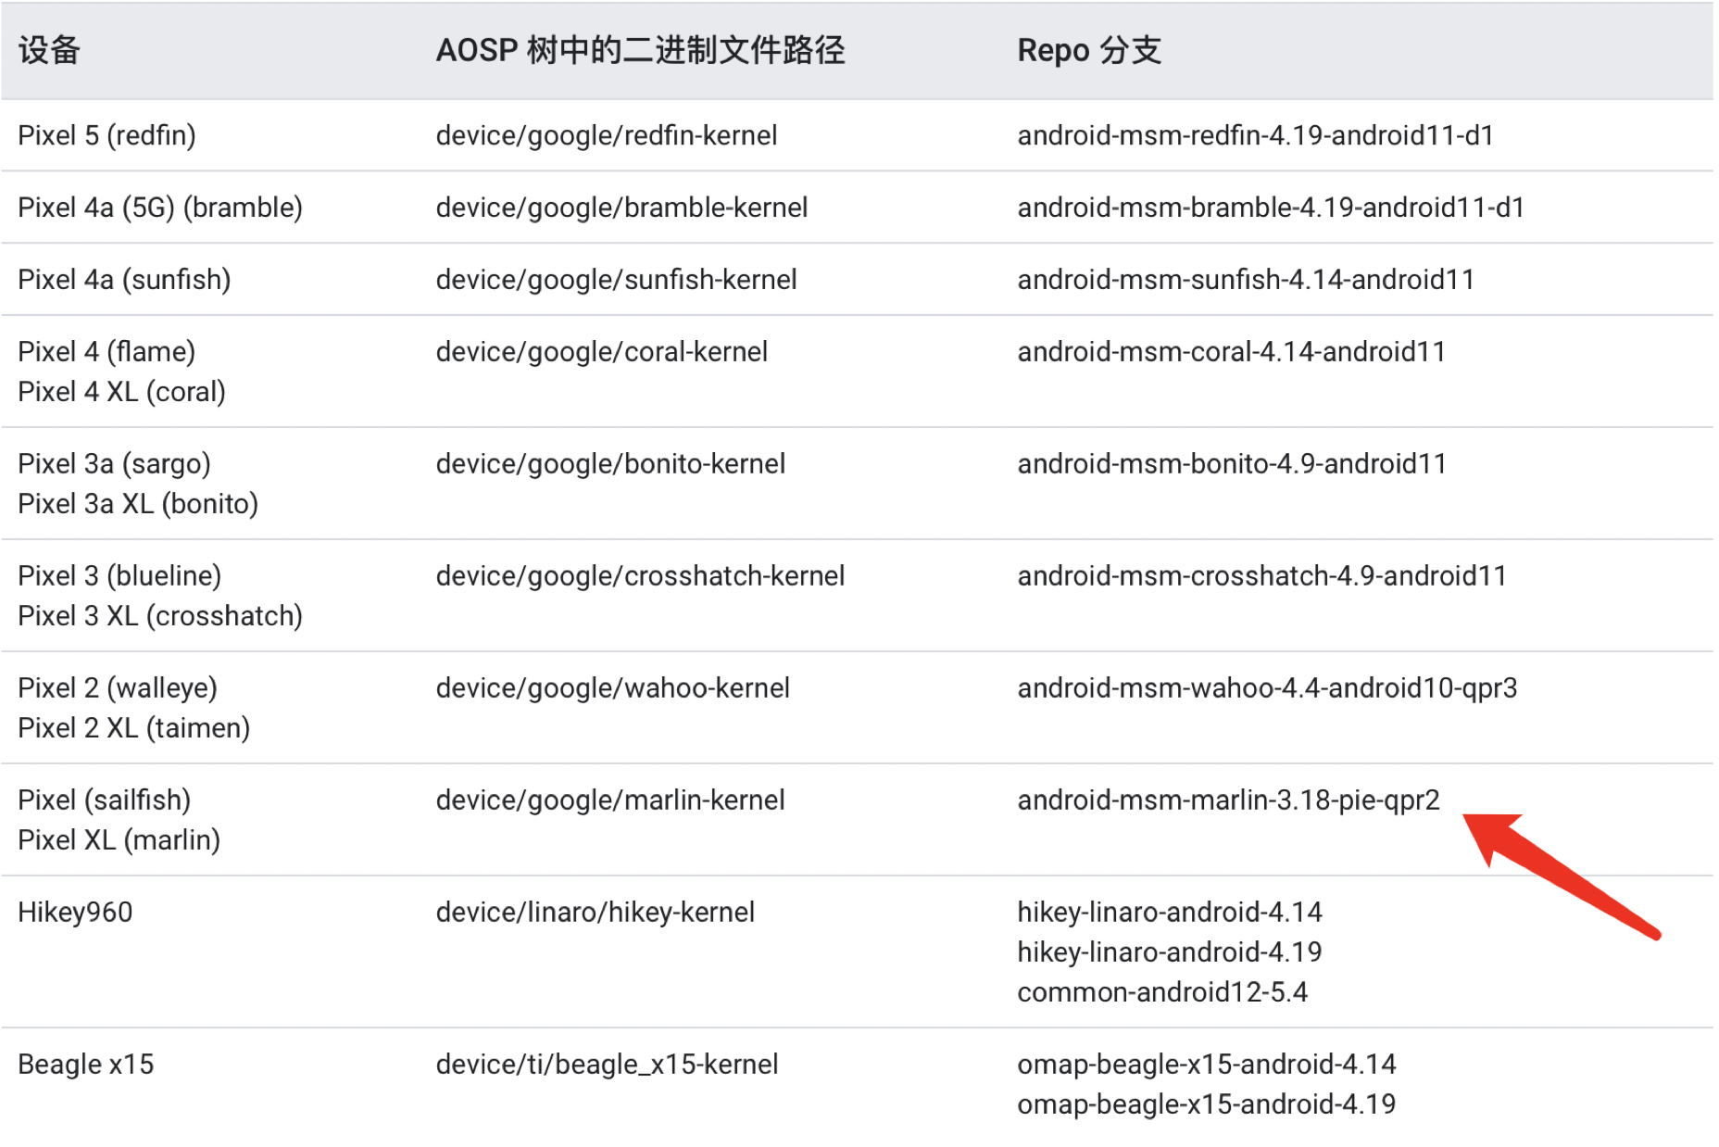Viewport: 1719px width, 1147px height.
Task: Select 'hikey-linaro-android-4.14' branch text
Action: tap(1170, 914)
